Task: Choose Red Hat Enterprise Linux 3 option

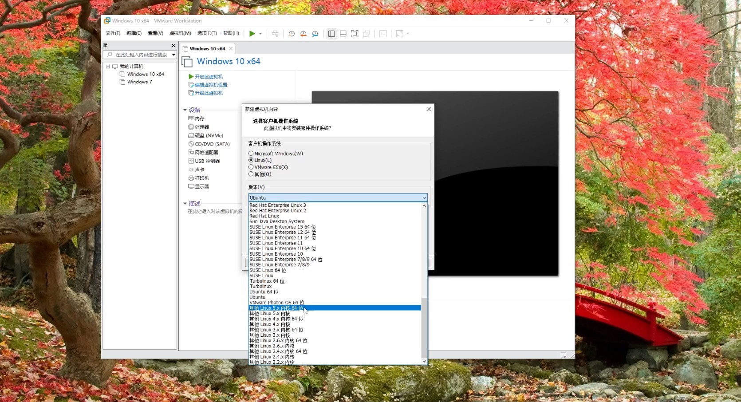Action: pos(335,205)
